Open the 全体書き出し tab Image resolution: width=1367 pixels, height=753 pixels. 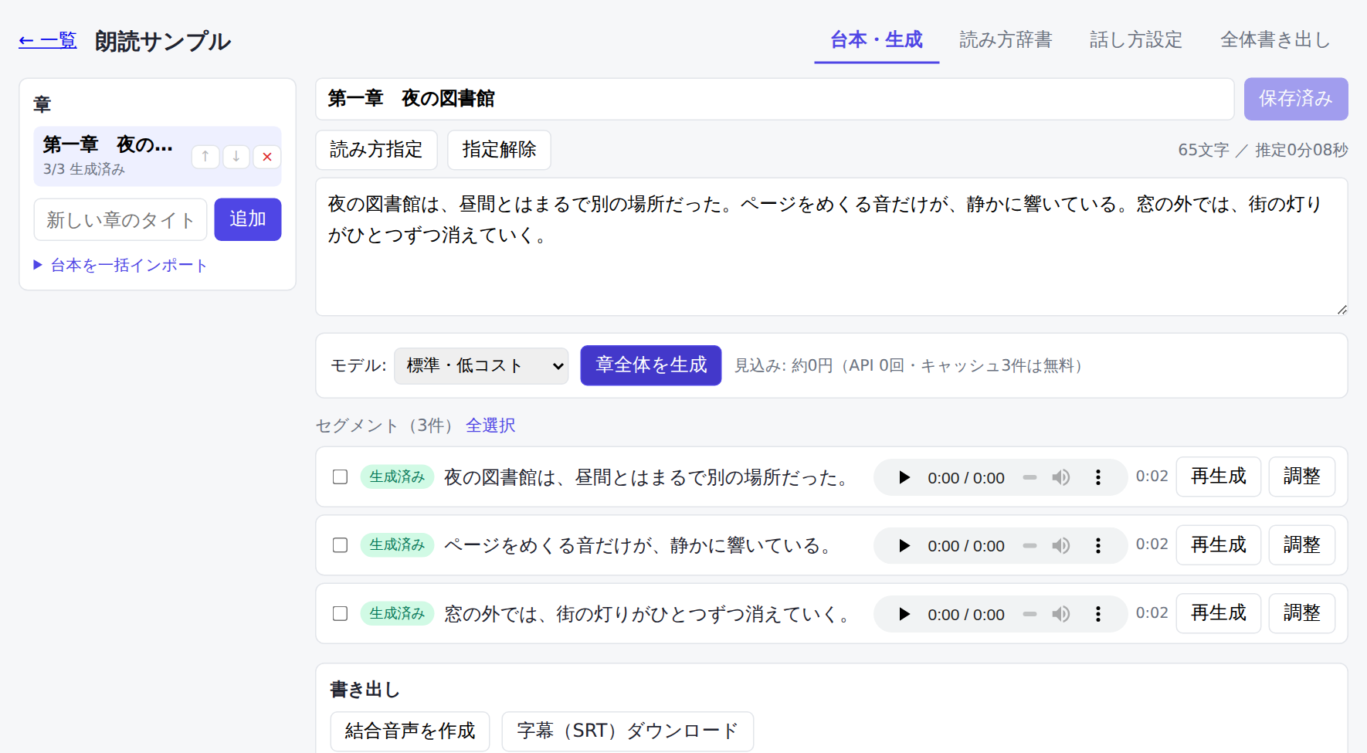[1275, 40]
